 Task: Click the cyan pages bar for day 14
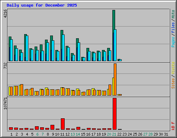(79, 52)
